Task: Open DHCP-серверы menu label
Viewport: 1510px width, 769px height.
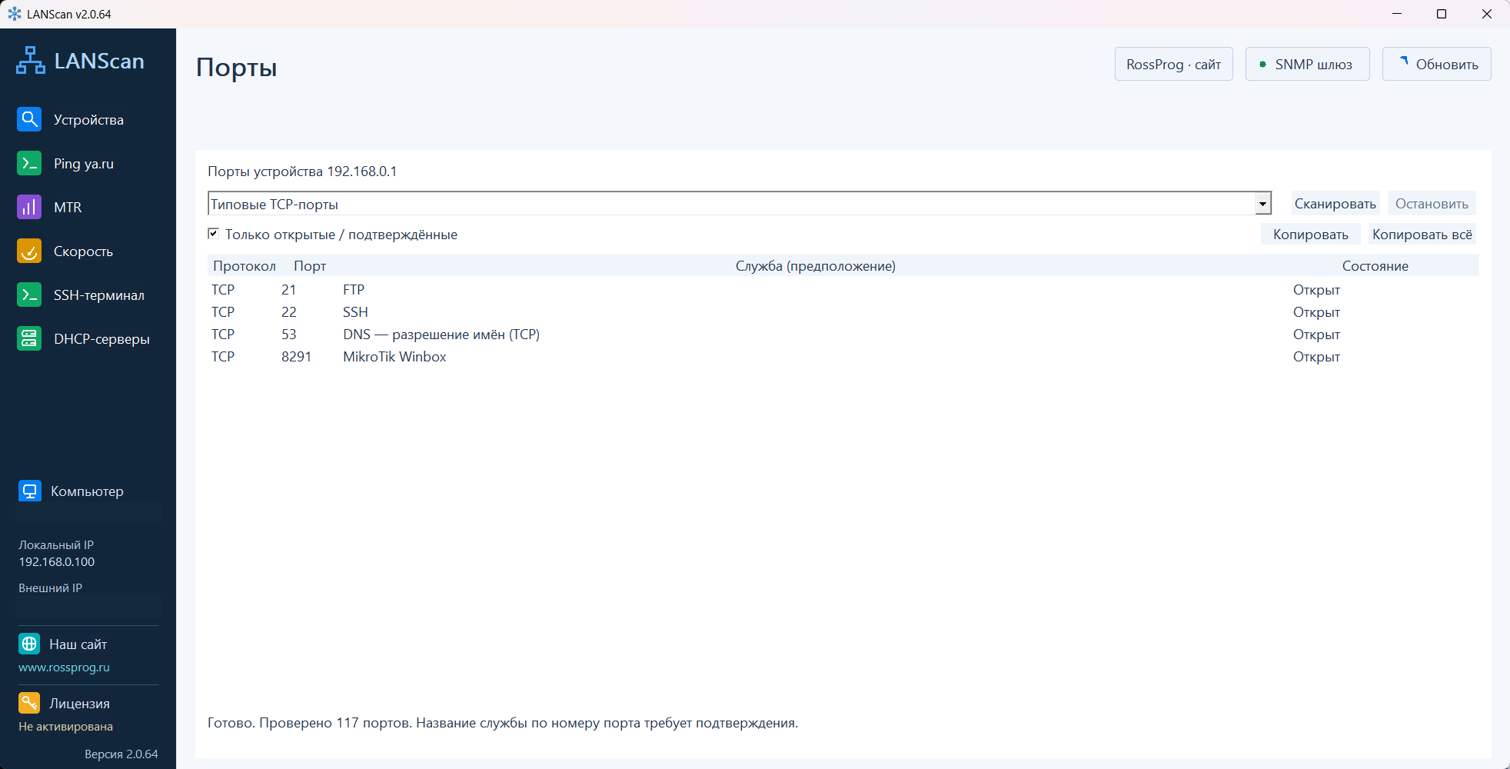Action: pos(101,339)
